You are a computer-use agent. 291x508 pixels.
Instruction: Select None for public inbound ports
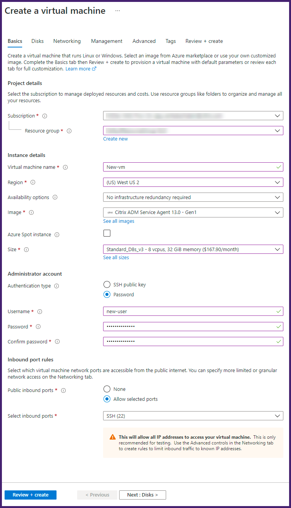pyautogui.click(x=107, y=389)
